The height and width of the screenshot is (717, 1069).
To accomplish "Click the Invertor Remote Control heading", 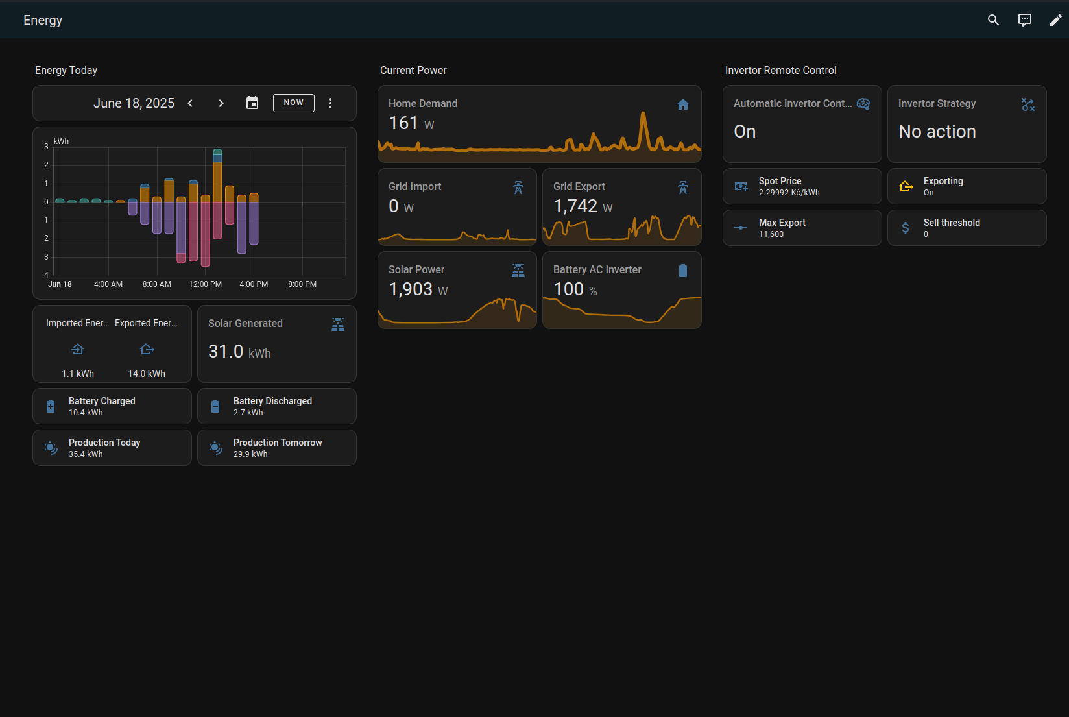I will tap(781, 70).
